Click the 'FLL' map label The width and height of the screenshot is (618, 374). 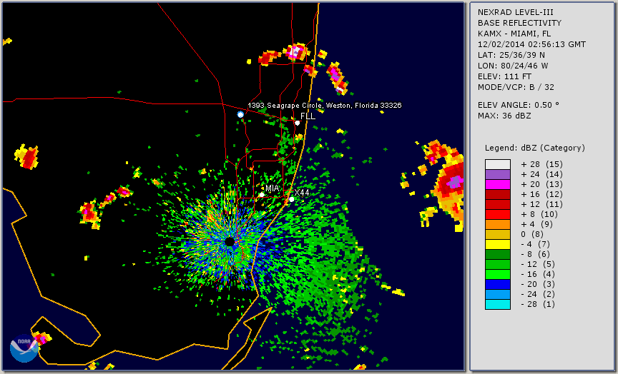308,116
